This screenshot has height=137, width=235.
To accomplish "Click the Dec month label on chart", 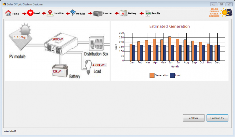I will coord(217,62).
